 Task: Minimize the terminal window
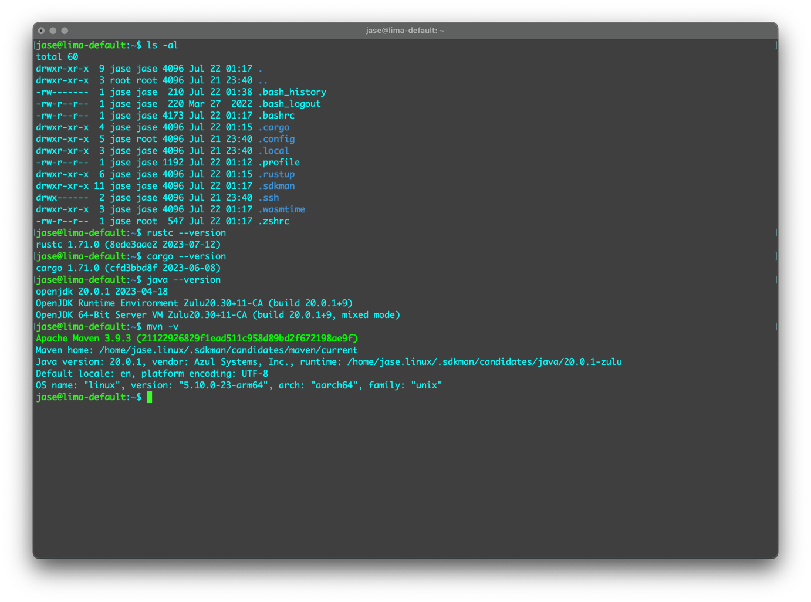coord(53,31)
